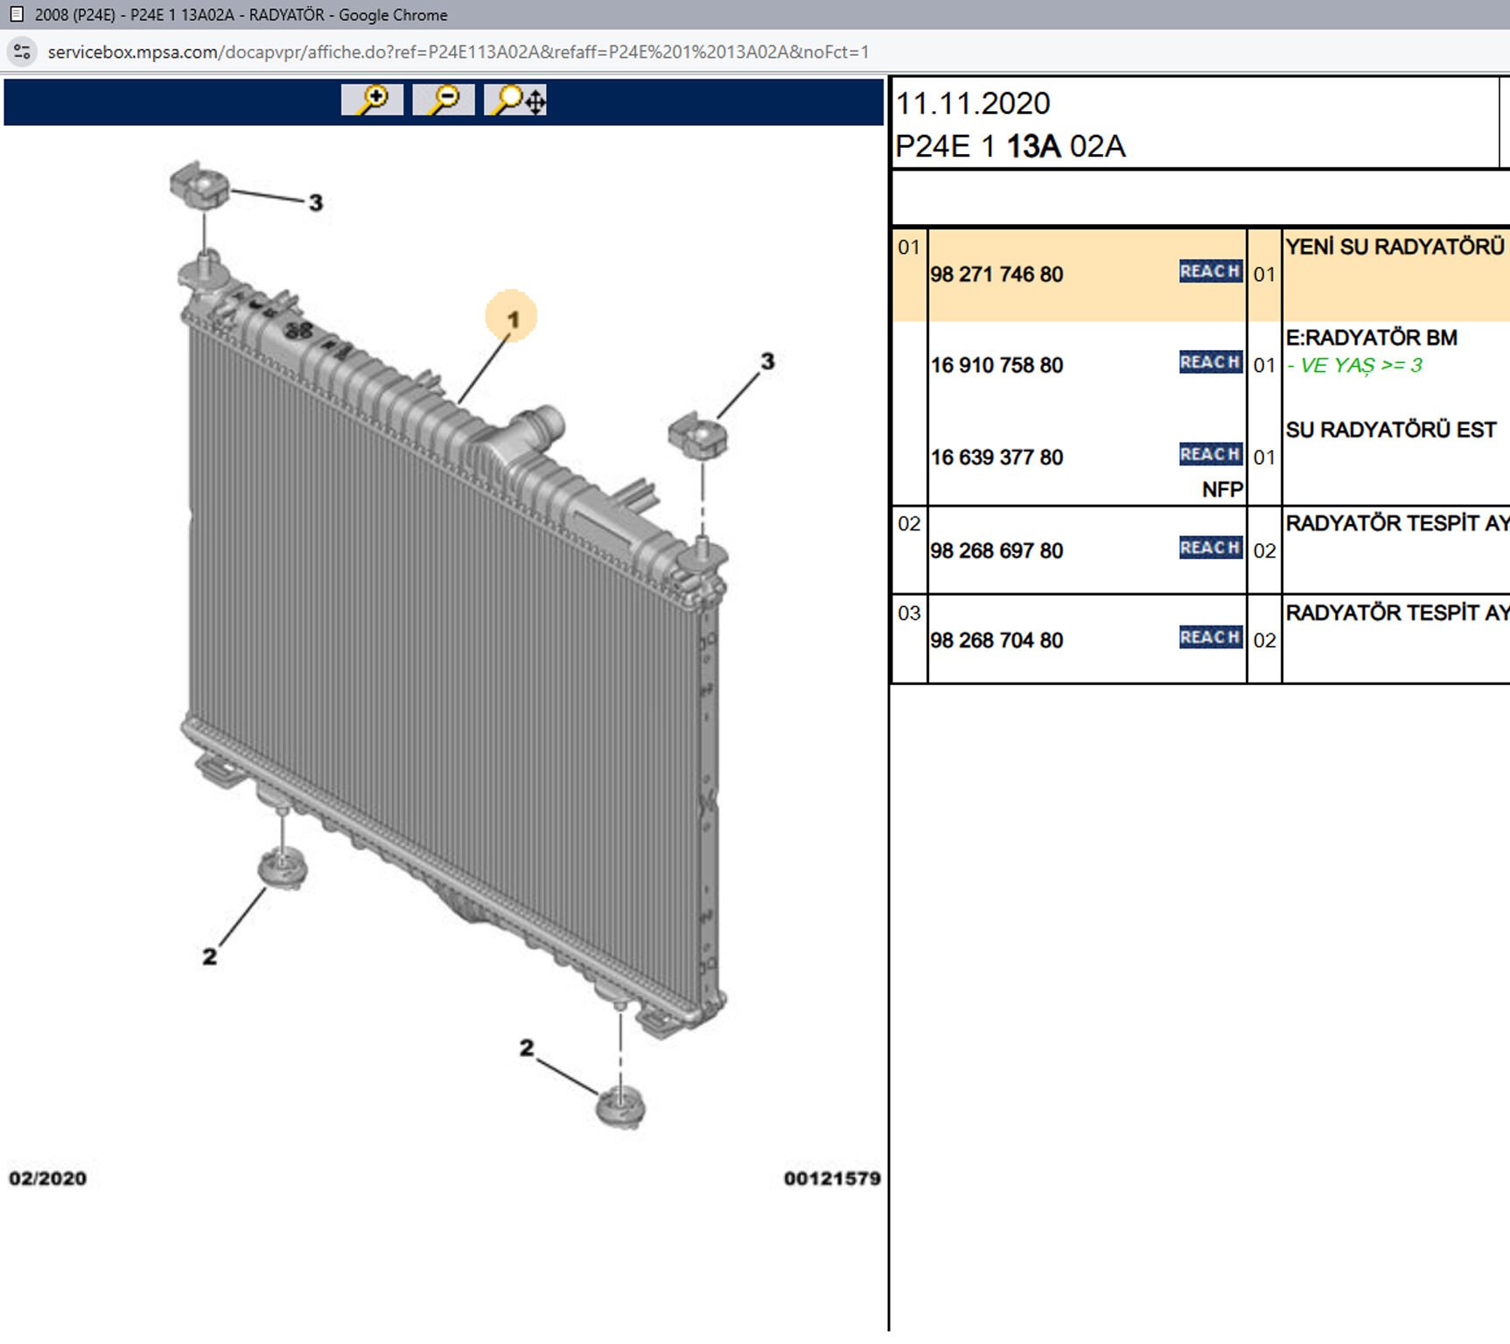This screenshot has height=1344, width=1510.
Task: Select part number 16 910 758 80
Action: point(996,366)
